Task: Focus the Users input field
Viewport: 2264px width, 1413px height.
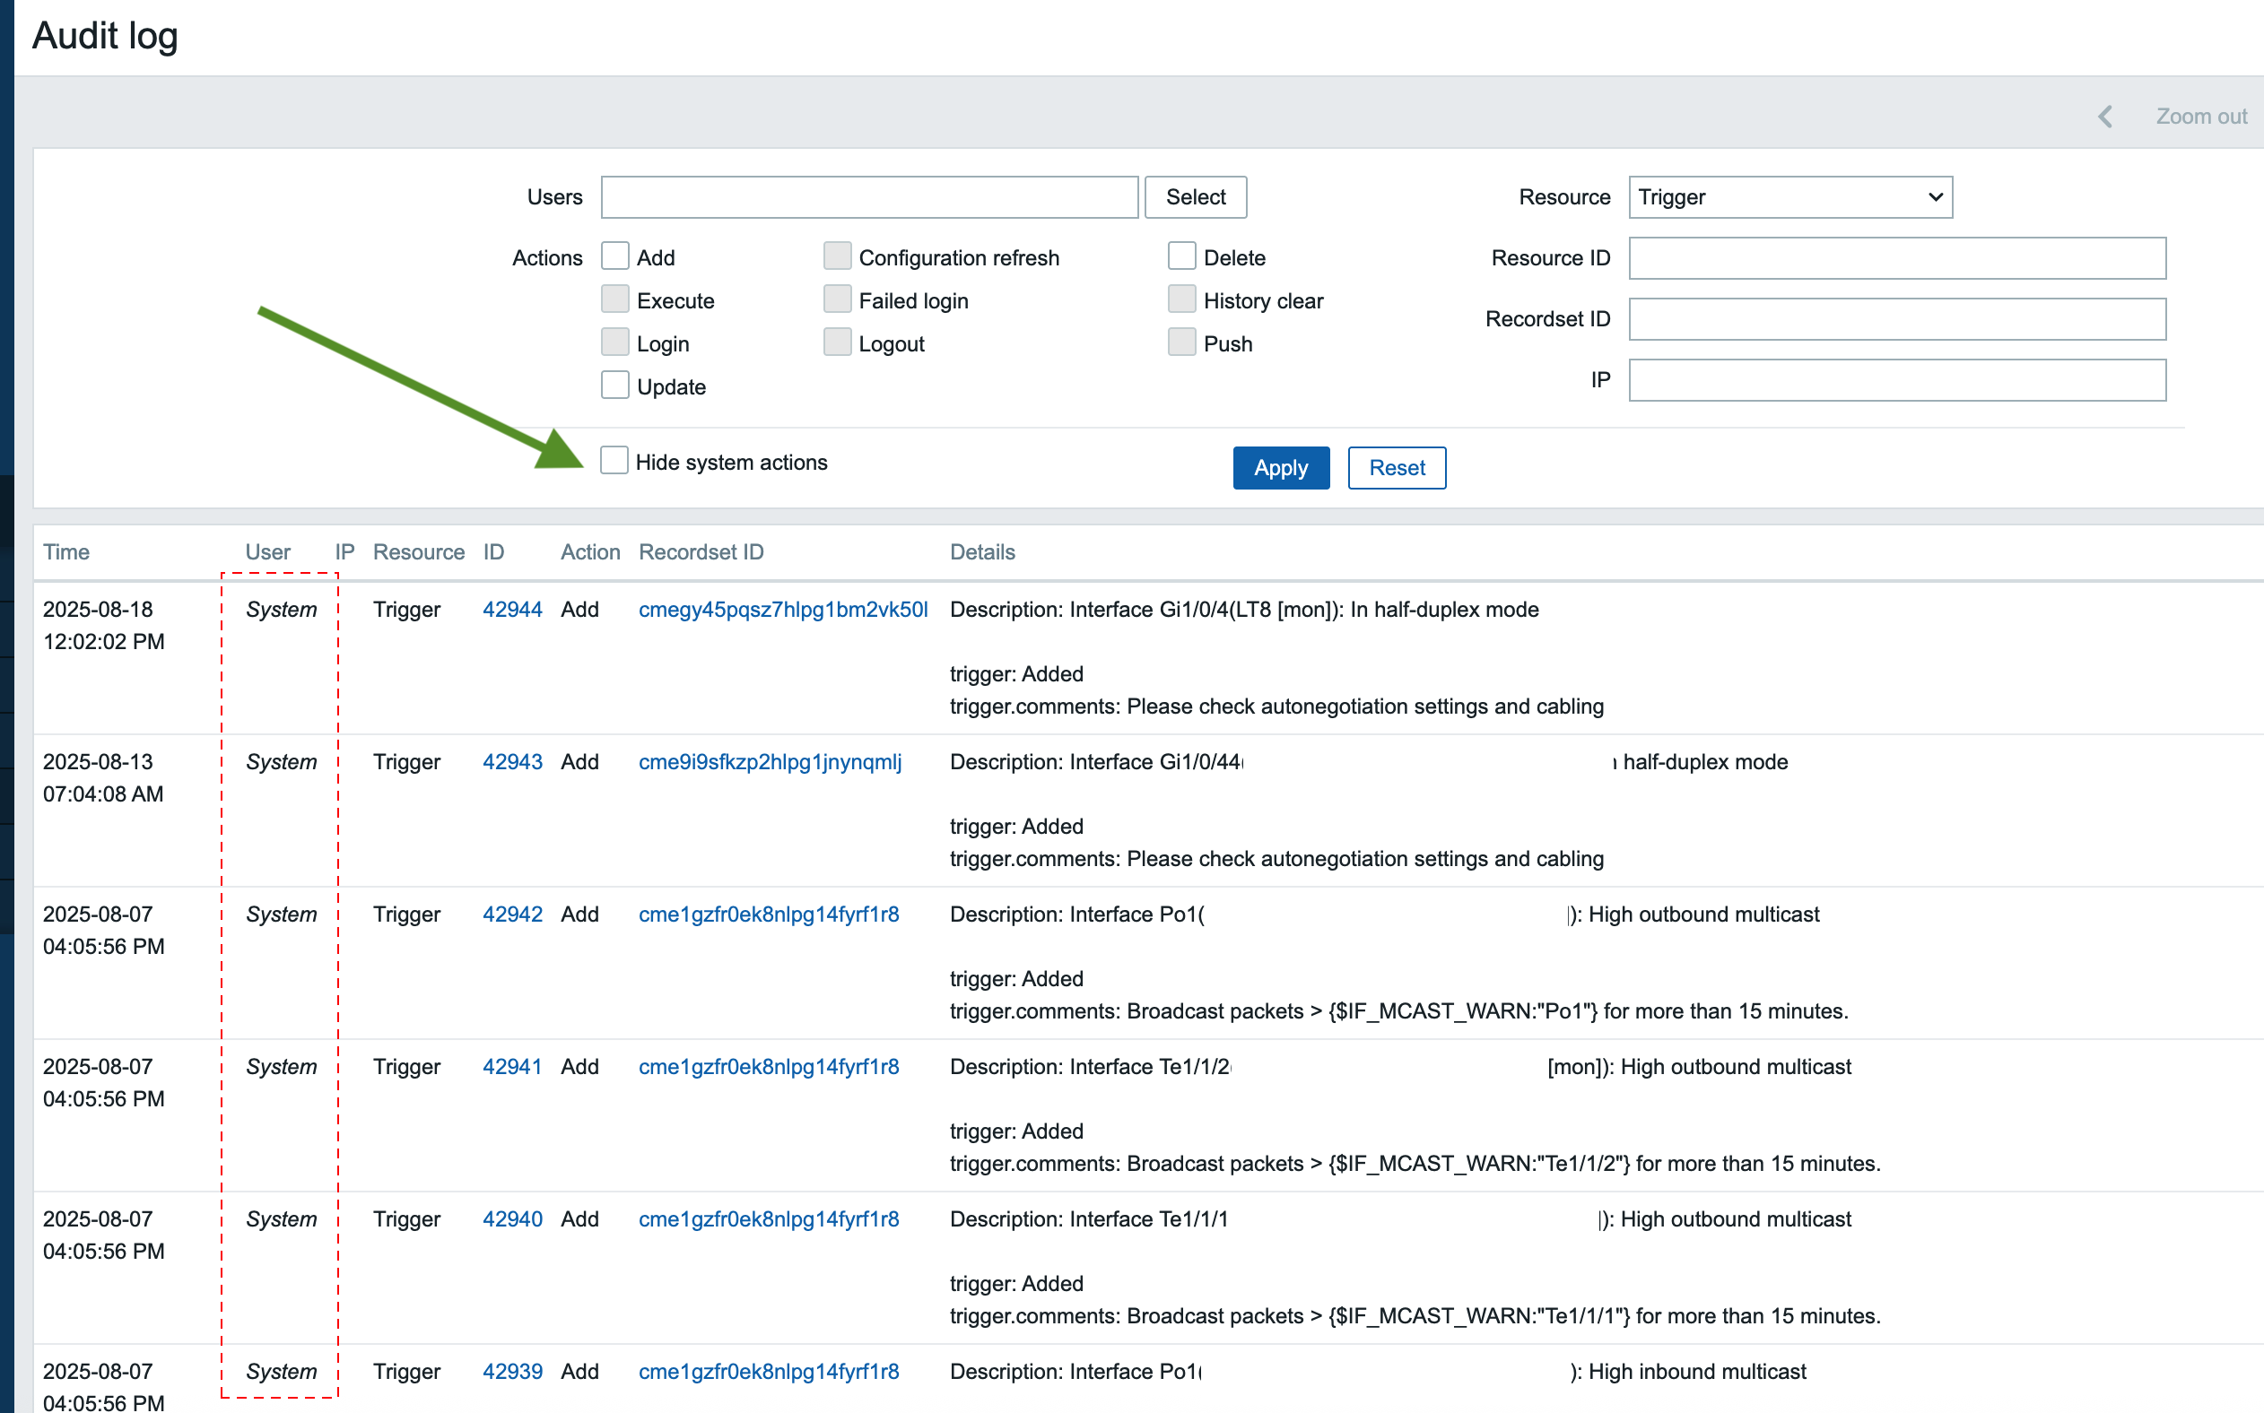Action: [x=868, y=197]
